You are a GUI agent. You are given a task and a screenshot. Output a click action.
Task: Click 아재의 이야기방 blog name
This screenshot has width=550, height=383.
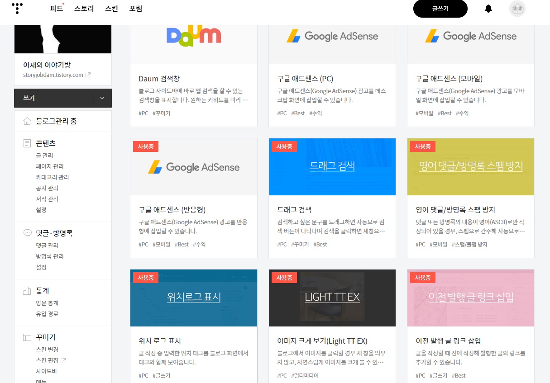coord(47,65)
